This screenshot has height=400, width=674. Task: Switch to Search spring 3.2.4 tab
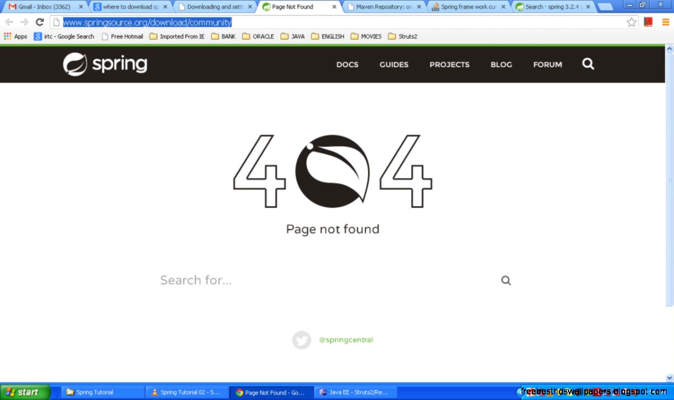[x=553, y=7]
